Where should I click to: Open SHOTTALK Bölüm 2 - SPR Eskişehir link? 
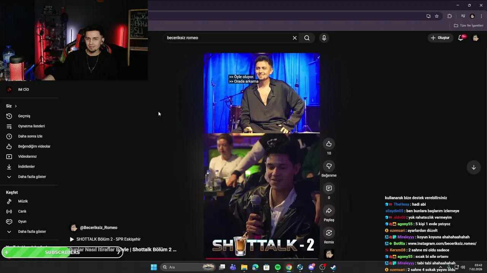(108, 239)
